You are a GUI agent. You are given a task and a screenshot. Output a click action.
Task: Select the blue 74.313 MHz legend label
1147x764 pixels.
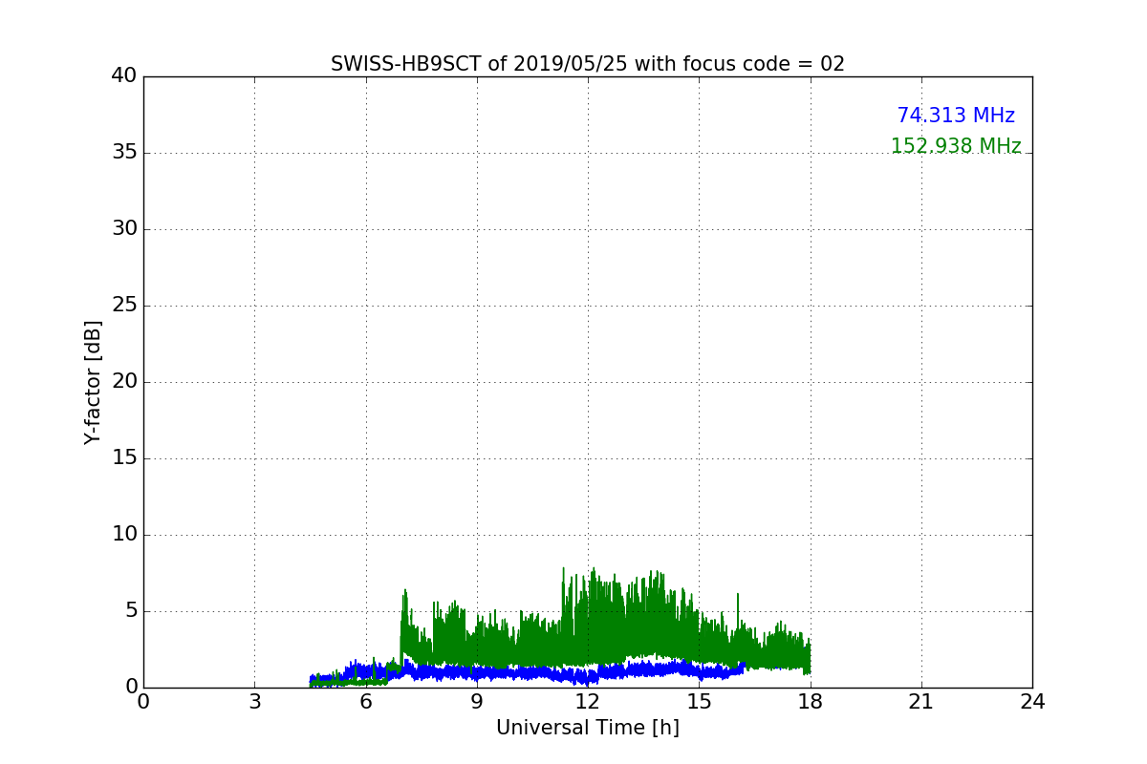click(956, 116)
